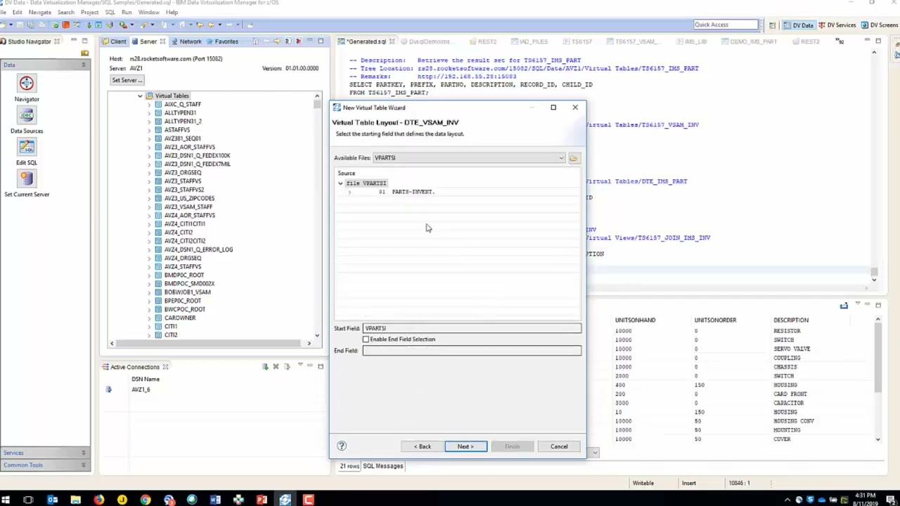Viewport: 900px width, 506px height.
Task: Click the help question mark in wizard
Action: tap(342, 446)
